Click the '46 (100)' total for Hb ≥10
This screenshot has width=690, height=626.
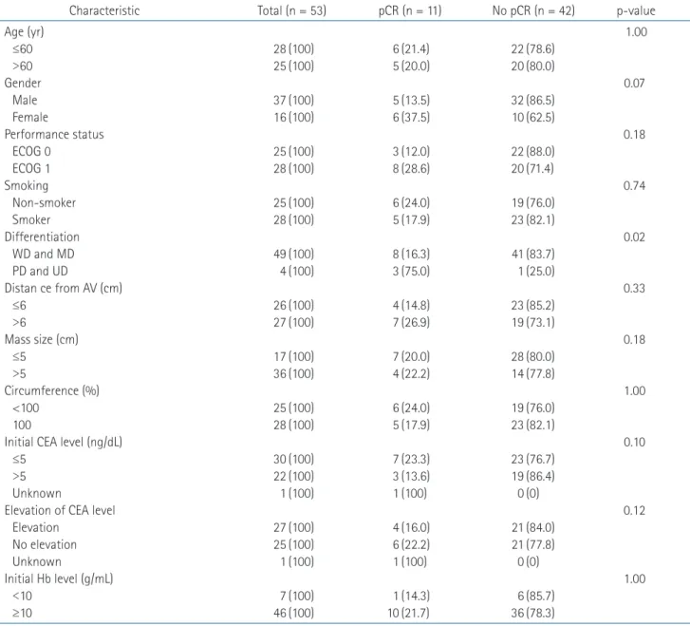coord(293,613)
